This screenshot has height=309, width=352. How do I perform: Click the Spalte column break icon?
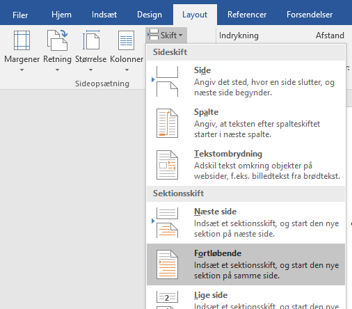[167, 123]
